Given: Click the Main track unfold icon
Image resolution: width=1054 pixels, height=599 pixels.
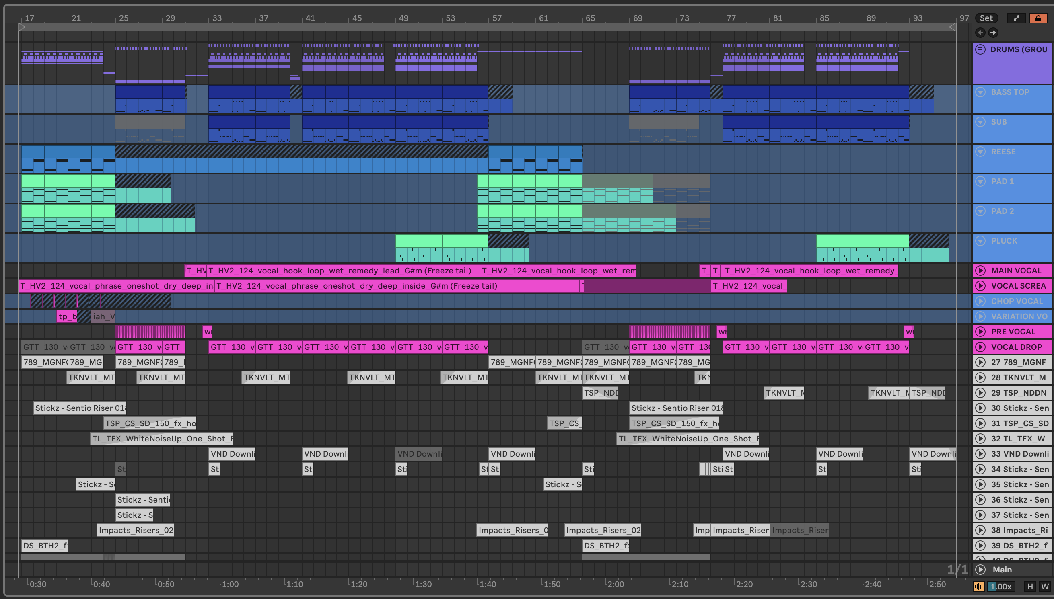Looking at the screenshot, I should 981,569.
